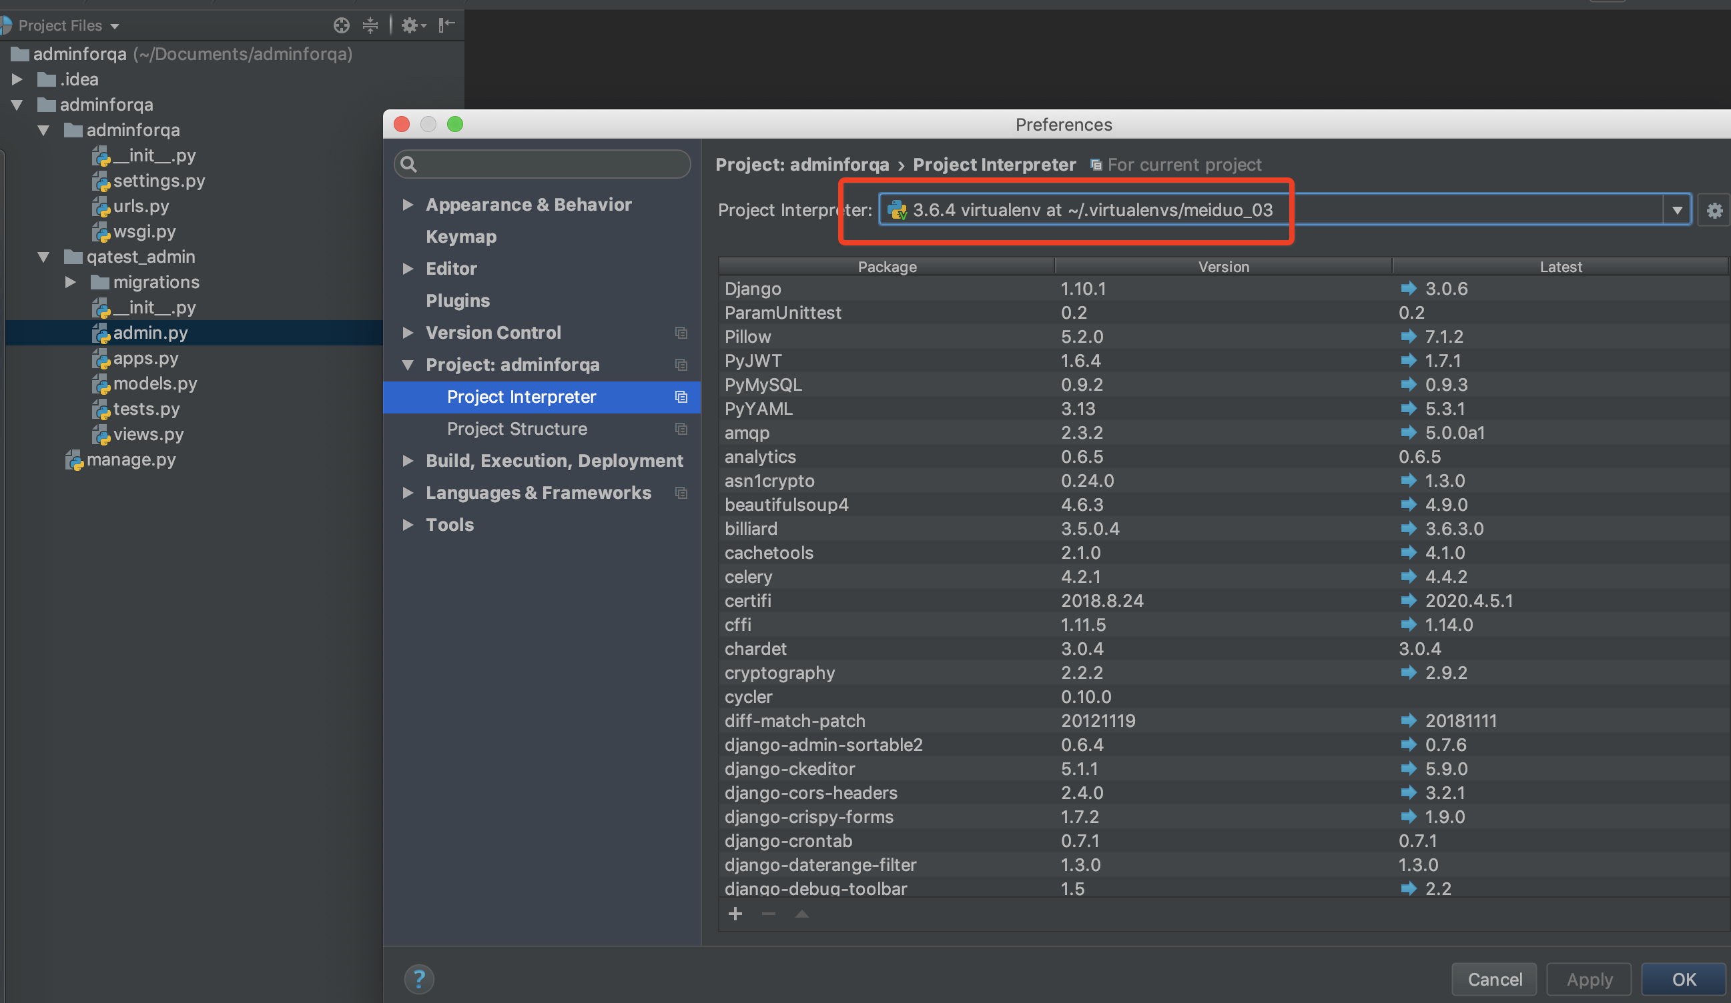The width and height of the screenshot is (1731, 1003).
Task: Open the Project Interpreter dropdown arrow
Action: (x=1677, y=210)
